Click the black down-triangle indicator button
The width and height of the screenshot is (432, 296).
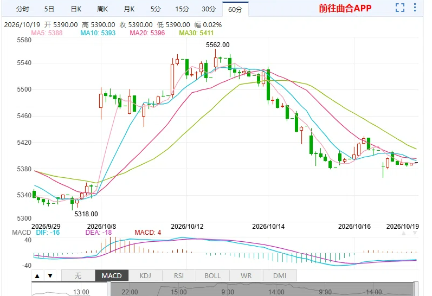[50, 275]
